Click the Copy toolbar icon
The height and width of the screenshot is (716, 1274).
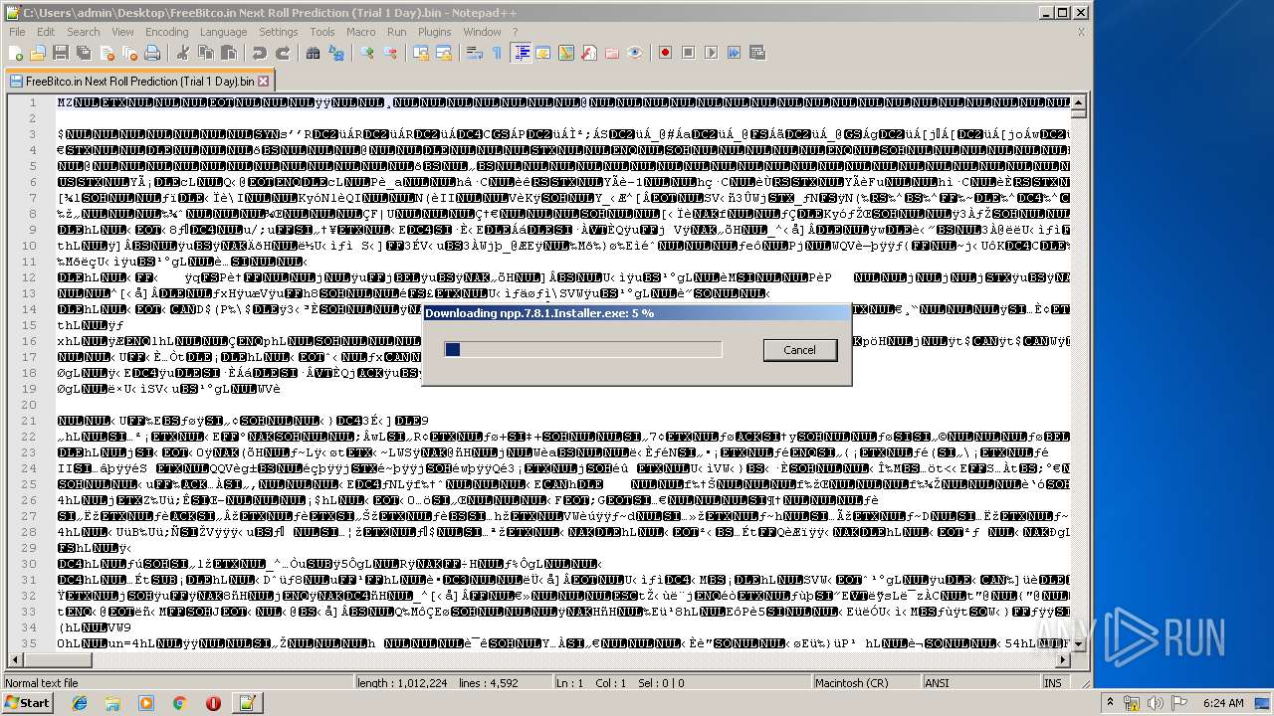click(205, 53)
